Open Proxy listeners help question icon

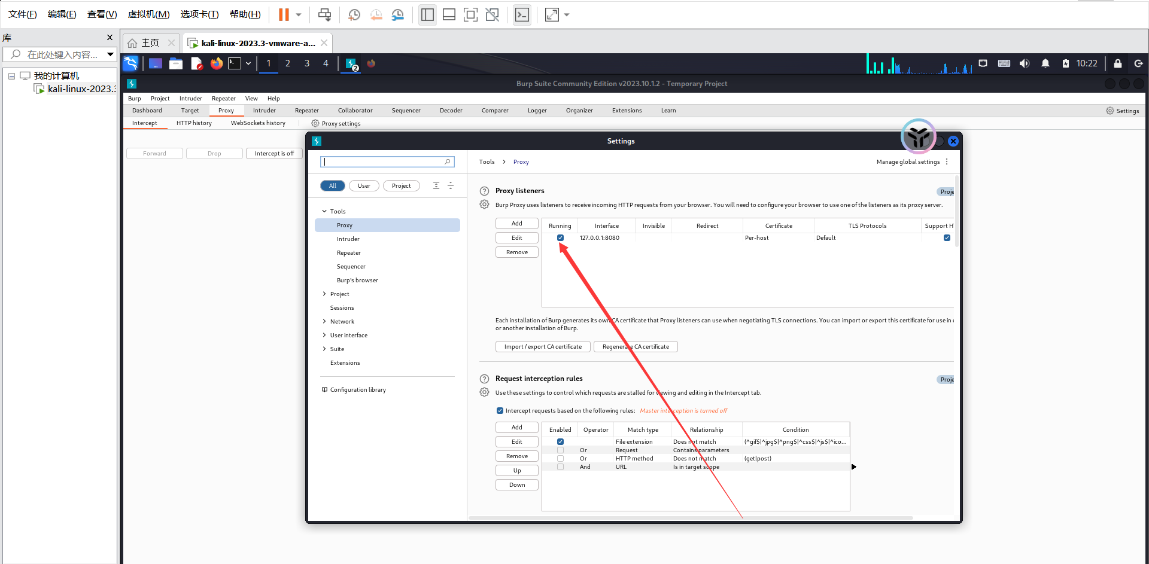pos(485,191)
